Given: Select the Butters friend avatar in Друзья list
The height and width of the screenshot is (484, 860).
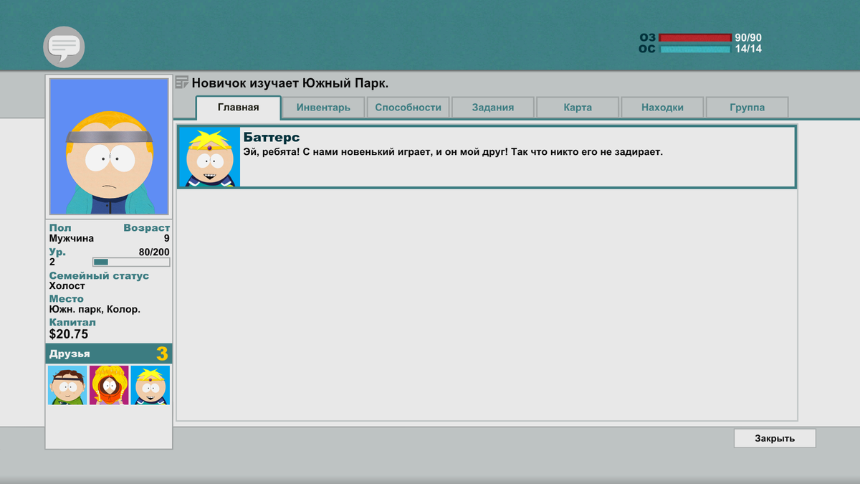Looking at the screenshot, I should click(x=150, y=385).
